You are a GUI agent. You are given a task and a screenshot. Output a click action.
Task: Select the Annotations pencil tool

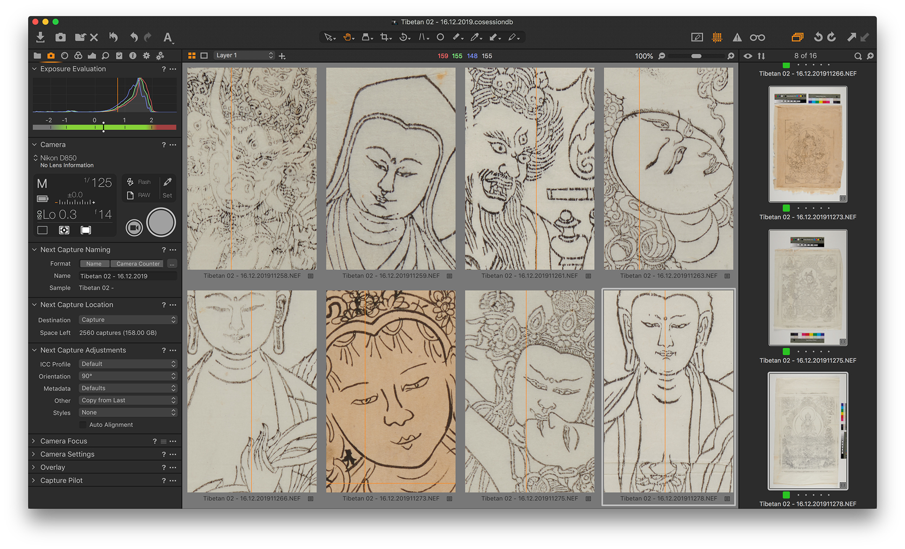(513, 37)
